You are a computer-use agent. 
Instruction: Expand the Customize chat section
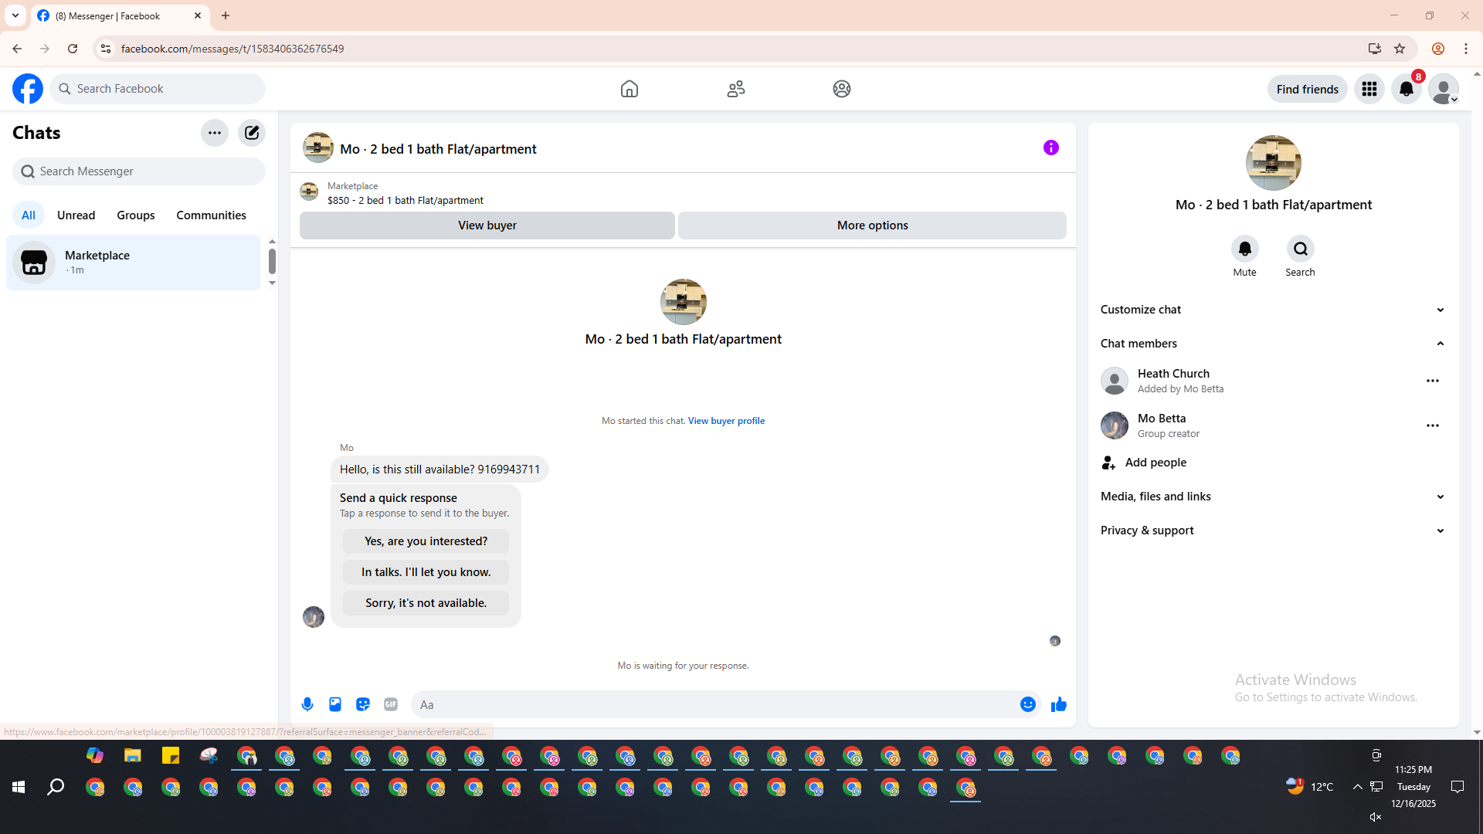(1273, 310)
